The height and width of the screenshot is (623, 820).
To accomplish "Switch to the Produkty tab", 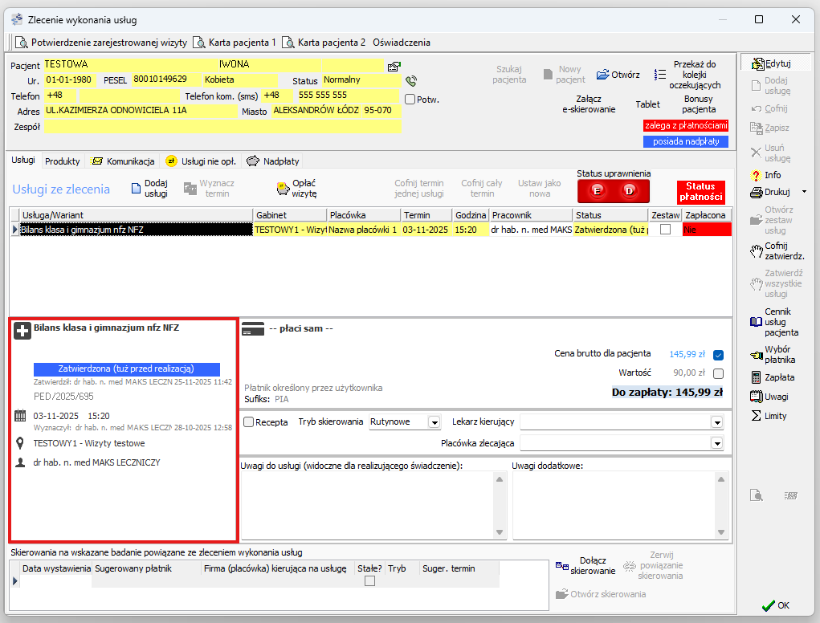I will pos(63,161).
